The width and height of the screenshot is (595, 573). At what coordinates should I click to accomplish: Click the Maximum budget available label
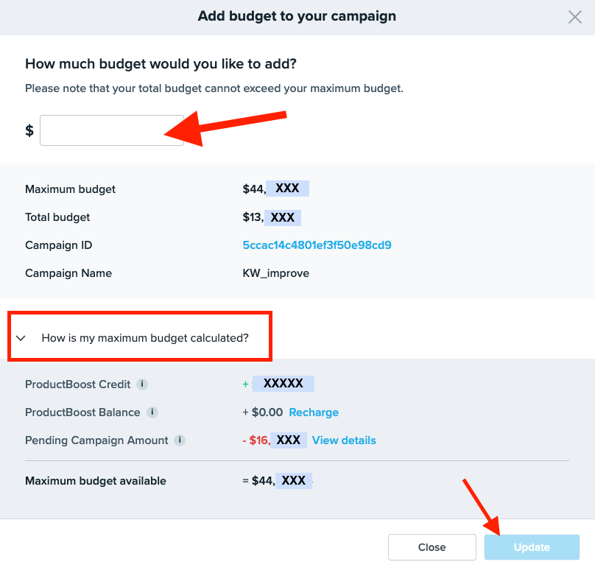tap(96, 481)
